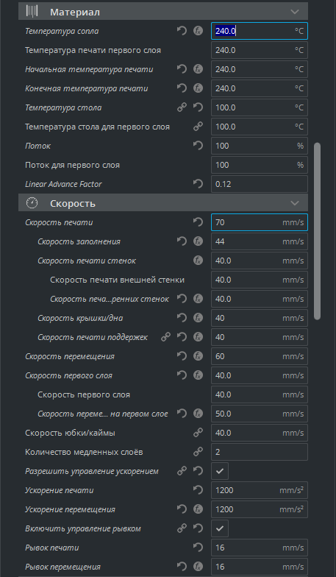Click the Материал section header title
336x577 pixels.
click(75, 12)
